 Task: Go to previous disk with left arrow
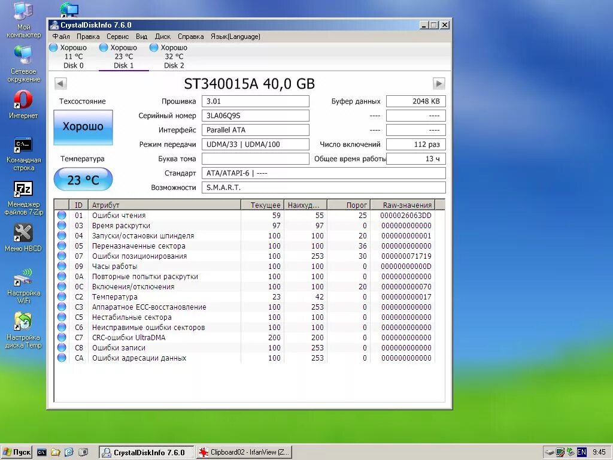tap(60, 83)
